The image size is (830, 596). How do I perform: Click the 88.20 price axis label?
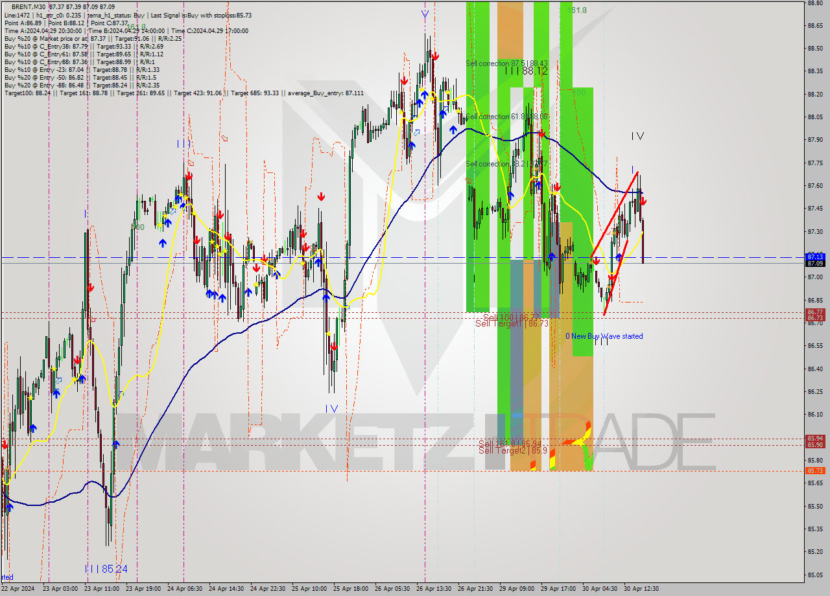815,95
